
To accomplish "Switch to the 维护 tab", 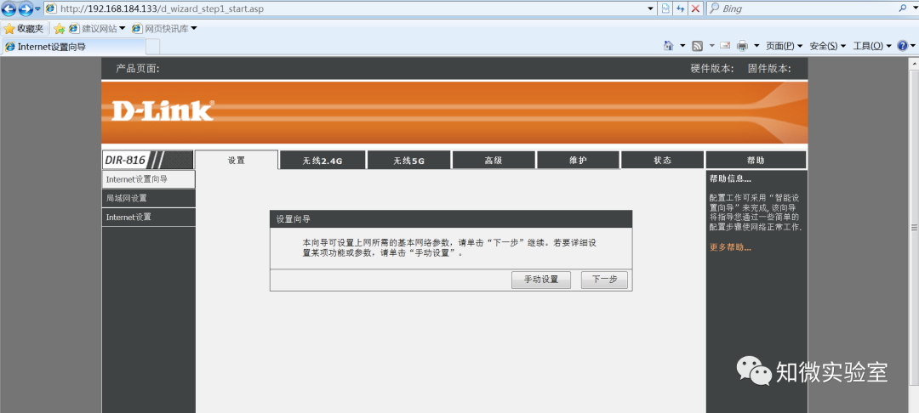I will 578,161.
